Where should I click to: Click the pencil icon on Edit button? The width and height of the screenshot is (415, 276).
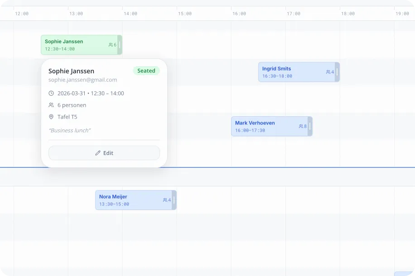click(x=98, y=153)
